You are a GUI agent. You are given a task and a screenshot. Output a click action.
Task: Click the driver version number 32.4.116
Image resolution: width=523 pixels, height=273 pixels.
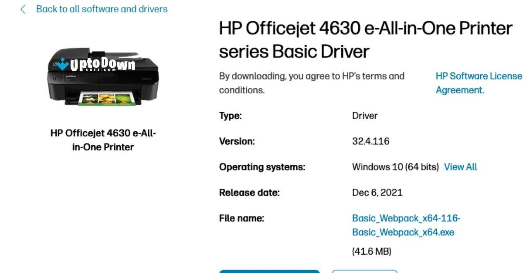pos(370,141)
